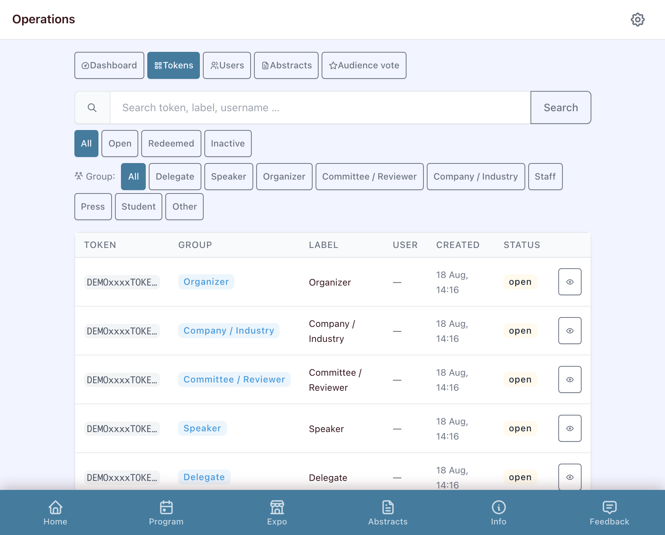Select the All group filter
The height and width of the screenshot is (535, 665).
pyautogui.click(x=133, y=177)
